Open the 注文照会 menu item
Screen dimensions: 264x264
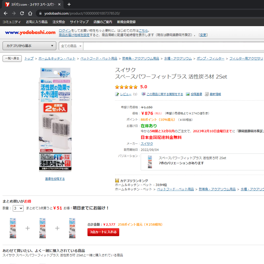coord(59,22)
